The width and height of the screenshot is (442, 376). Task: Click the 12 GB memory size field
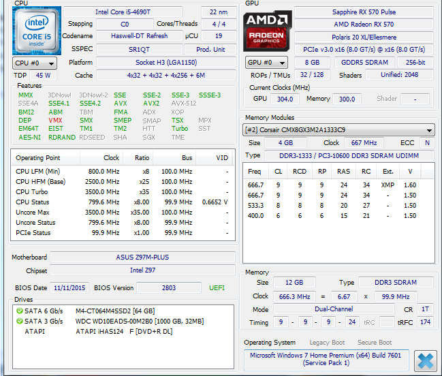294,283
